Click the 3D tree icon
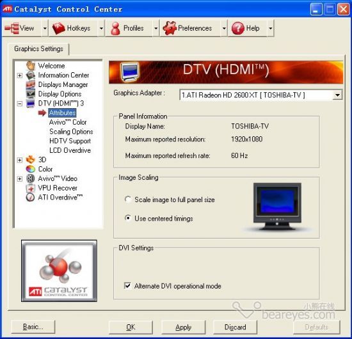Viewport: 352px width, 339px height. [30, 159]
